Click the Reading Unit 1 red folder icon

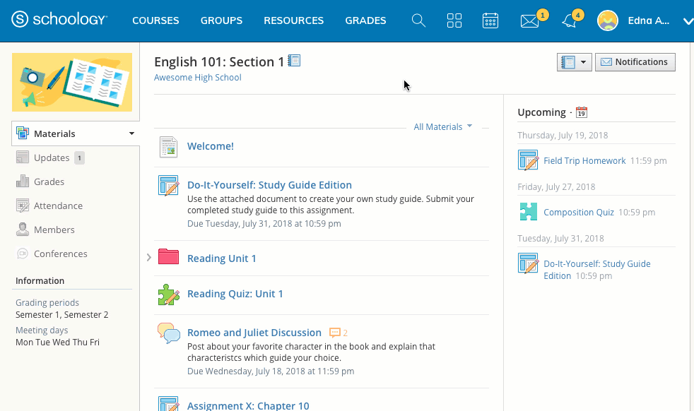[168, 257]
